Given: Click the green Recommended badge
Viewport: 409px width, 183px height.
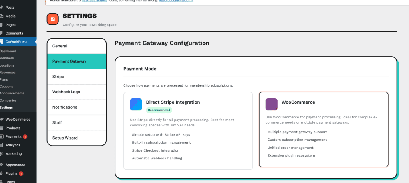Looking at the screenshot, I should 159,110.
